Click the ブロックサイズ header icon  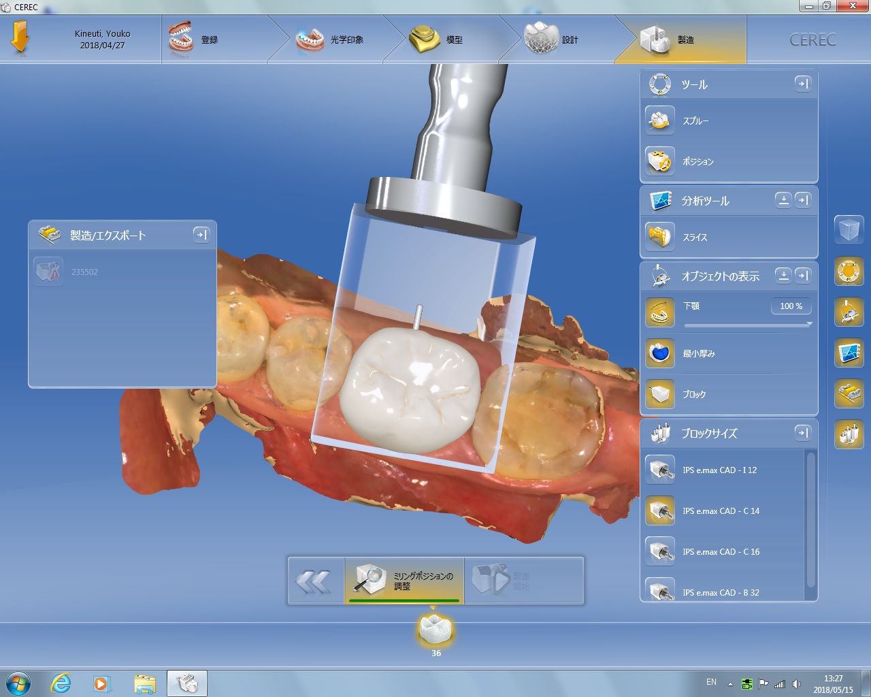click(660, 433)
